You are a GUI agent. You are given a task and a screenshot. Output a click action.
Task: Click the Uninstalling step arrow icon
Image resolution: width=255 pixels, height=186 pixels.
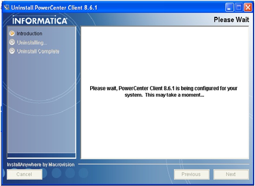click(x=12, y=42)
